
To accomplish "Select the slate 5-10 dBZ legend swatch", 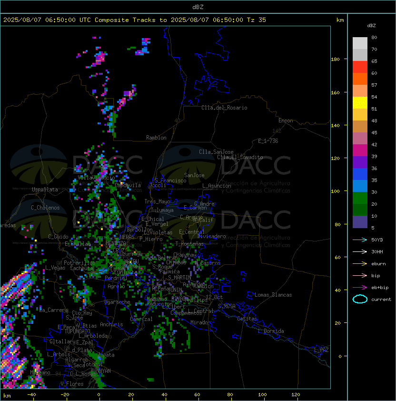I will point(360,222).
